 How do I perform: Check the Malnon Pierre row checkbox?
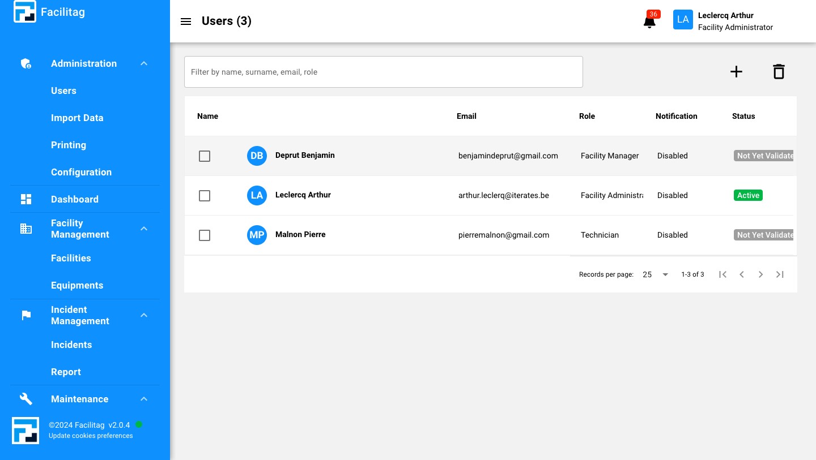tap(205, 235)
